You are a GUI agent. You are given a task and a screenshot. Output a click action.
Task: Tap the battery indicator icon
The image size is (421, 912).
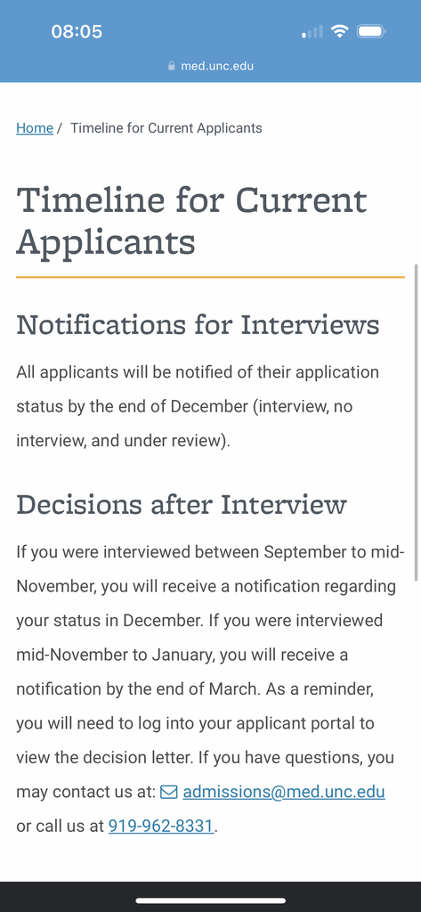(x=371, y=31)
